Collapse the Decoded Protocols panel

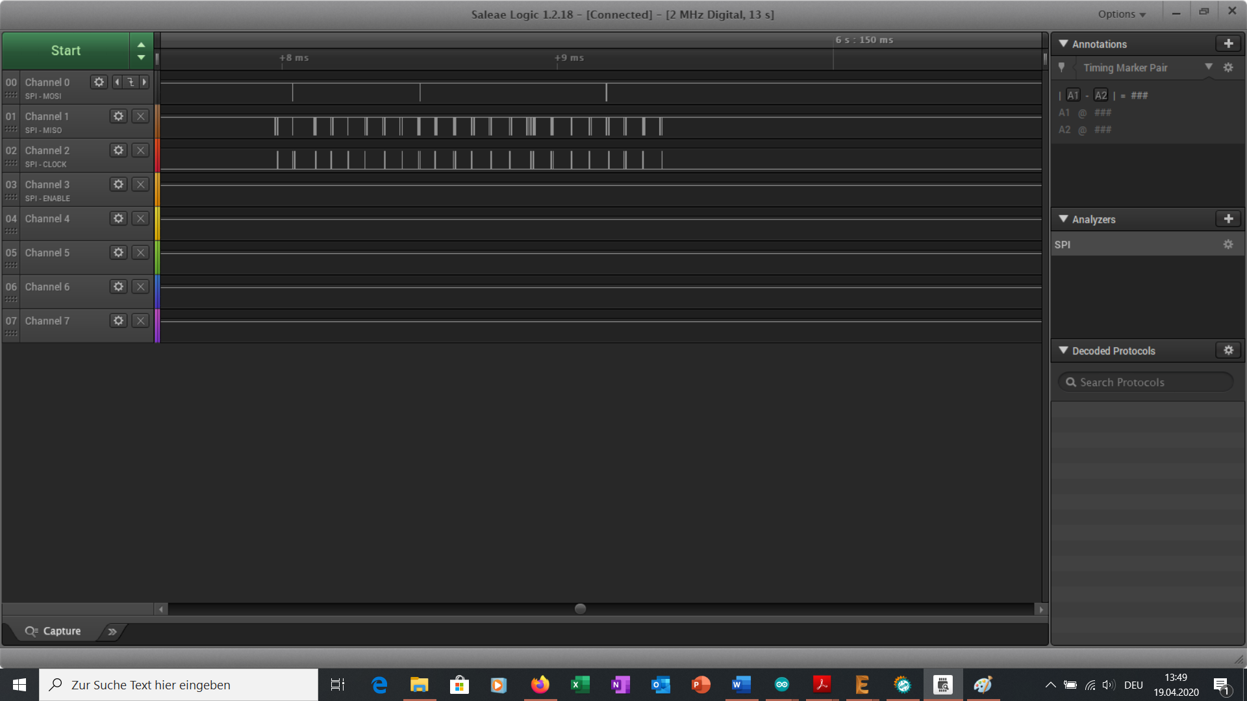[1063, 350]
